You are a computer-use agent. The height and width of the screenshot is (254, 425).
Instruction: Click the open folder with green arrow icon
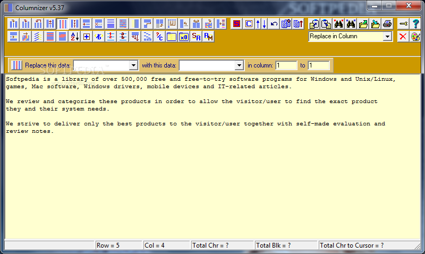coord(363,24)
